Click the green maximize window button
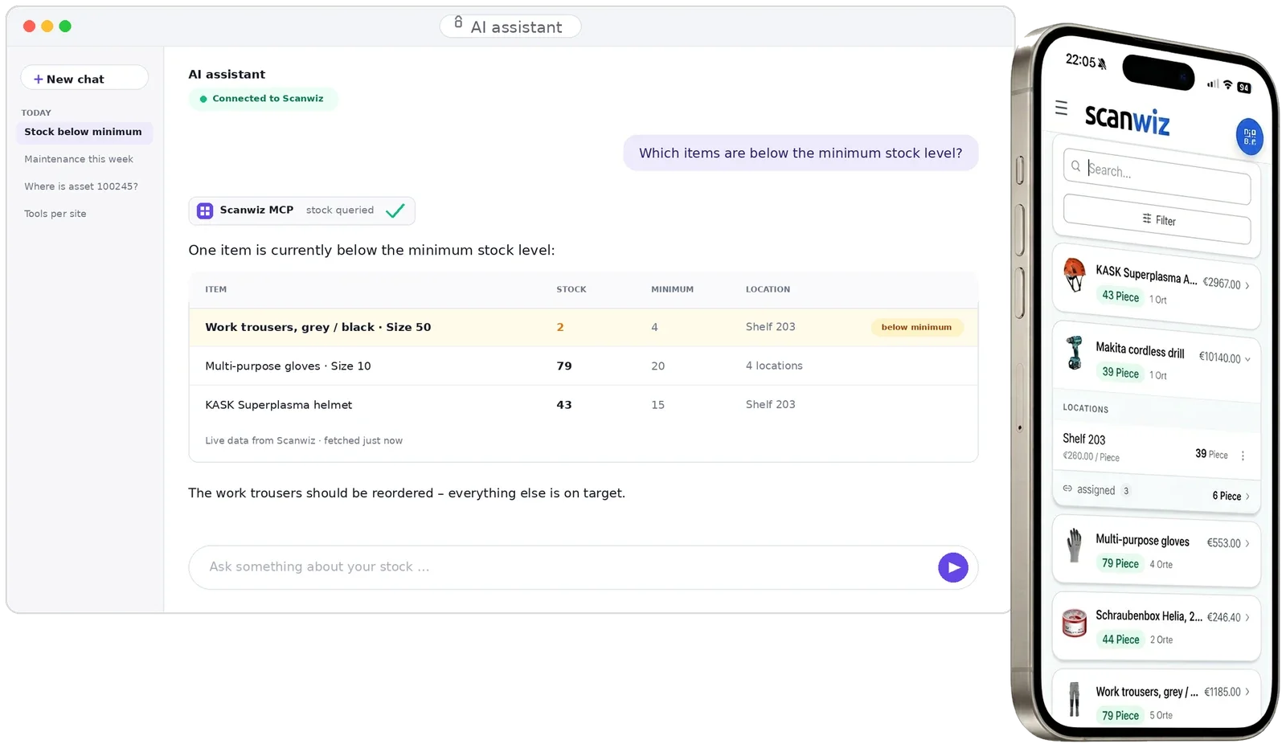1286x748 pixels. coord(65,27)
